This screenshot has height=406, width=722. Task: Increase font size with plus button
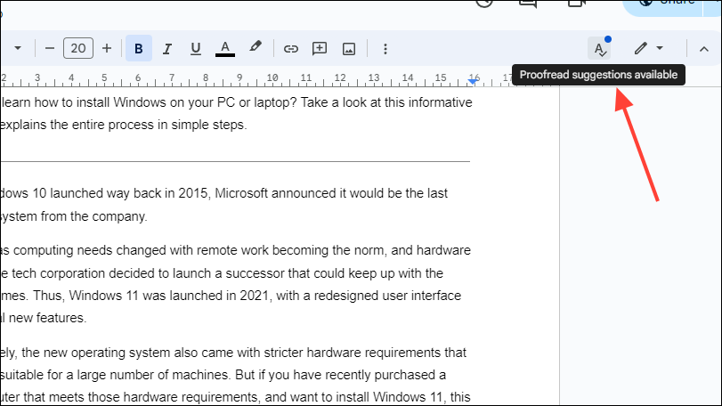click(107, 48)
